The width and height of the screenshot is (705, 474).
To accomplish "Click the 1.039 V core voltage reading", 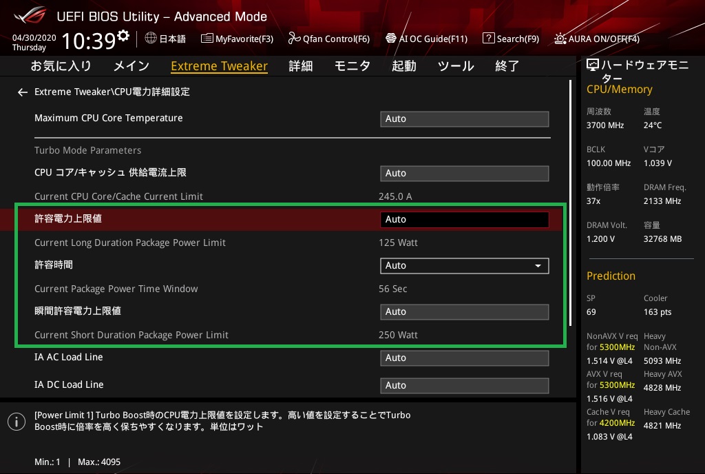I will [657, 163].
